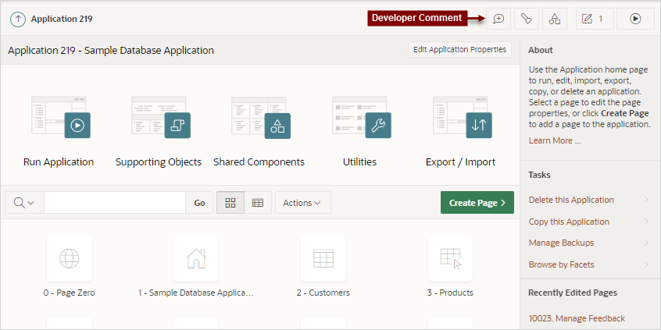Viewport: 661px width, 330px height.
Task: Click the up arrow icon beside Application 219
Action: point(18,19)
